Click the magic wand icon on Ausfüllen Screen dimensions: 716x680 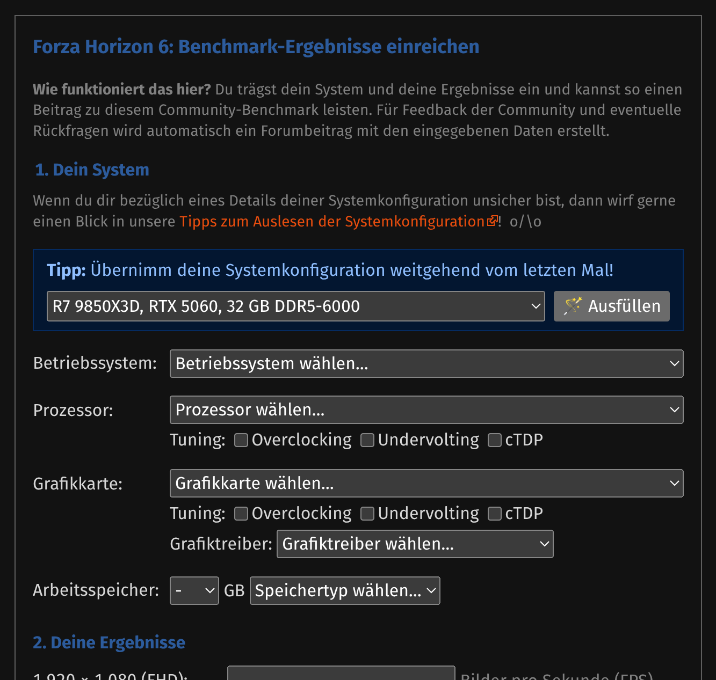pyautogui.click(x=573, y=306)
